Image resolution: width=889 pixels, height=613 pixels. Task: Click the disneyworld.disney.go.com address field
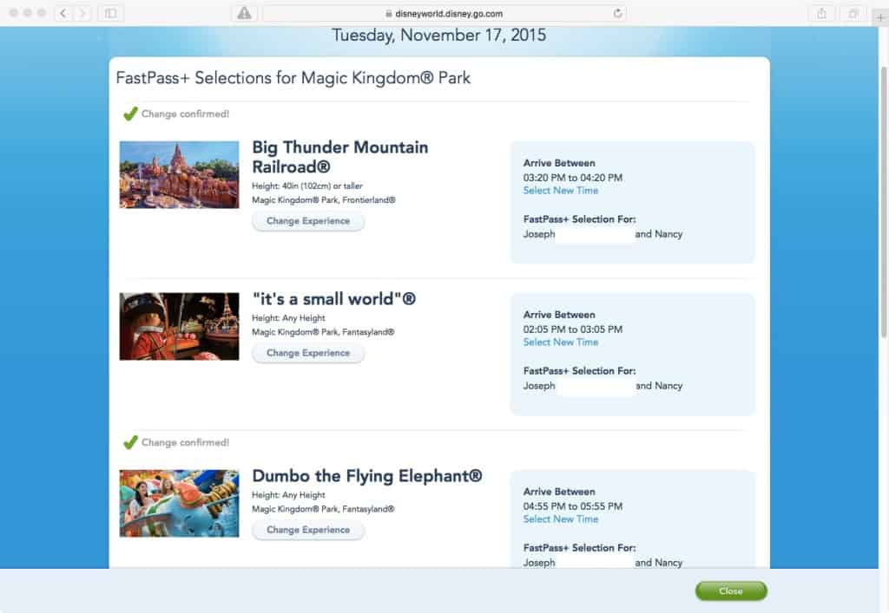point(444,13)
